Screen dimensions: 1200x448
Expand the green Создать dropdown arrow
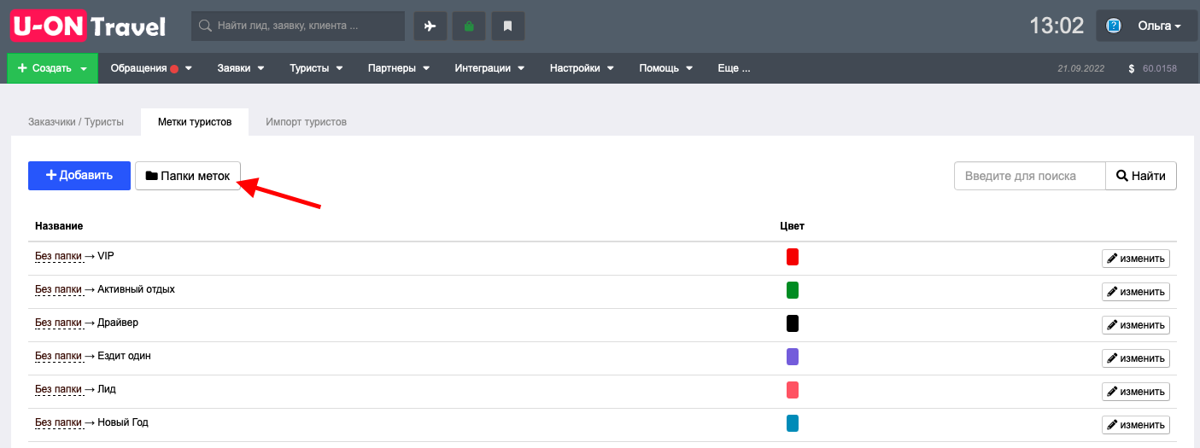click(84, 69)
